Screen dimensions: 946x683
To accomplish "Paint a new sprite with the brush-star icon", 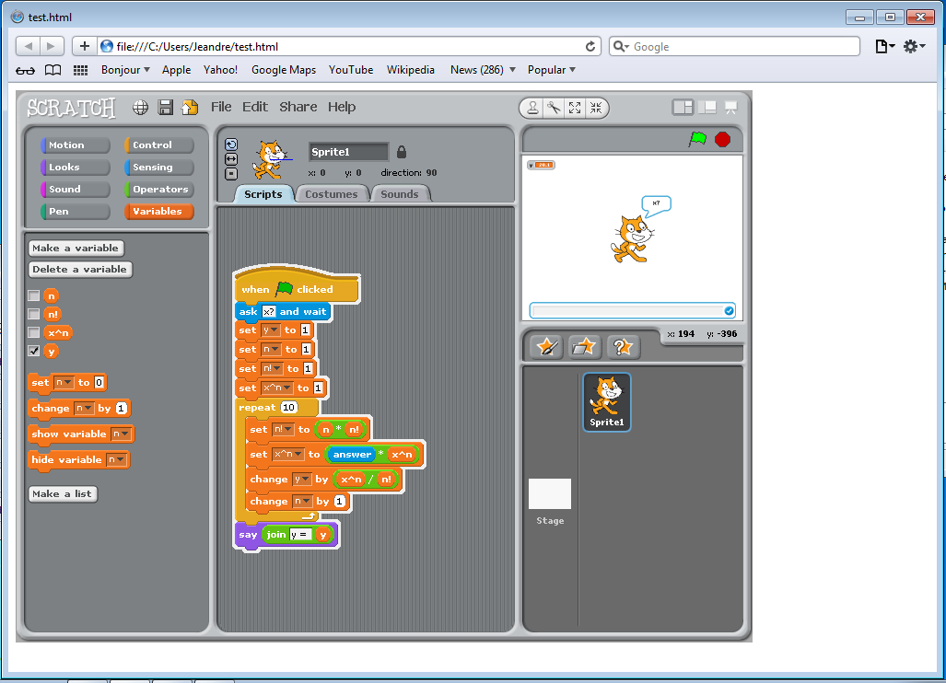I will pyautogui.click(x=546, y=347).
